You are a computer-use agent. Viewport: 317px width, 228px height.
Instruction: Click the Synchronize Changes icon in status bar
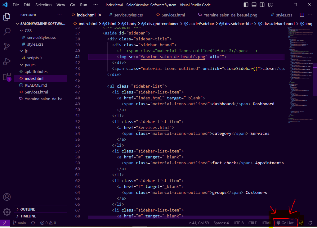(x=33, y=223)
